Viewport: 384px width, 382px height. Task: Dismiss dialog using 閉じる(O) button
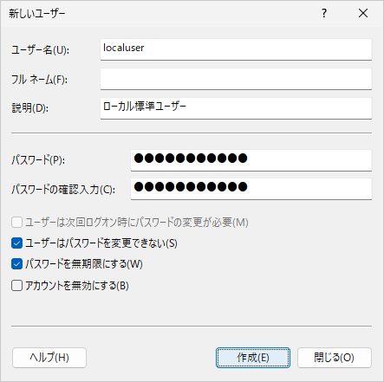point(335,358)
